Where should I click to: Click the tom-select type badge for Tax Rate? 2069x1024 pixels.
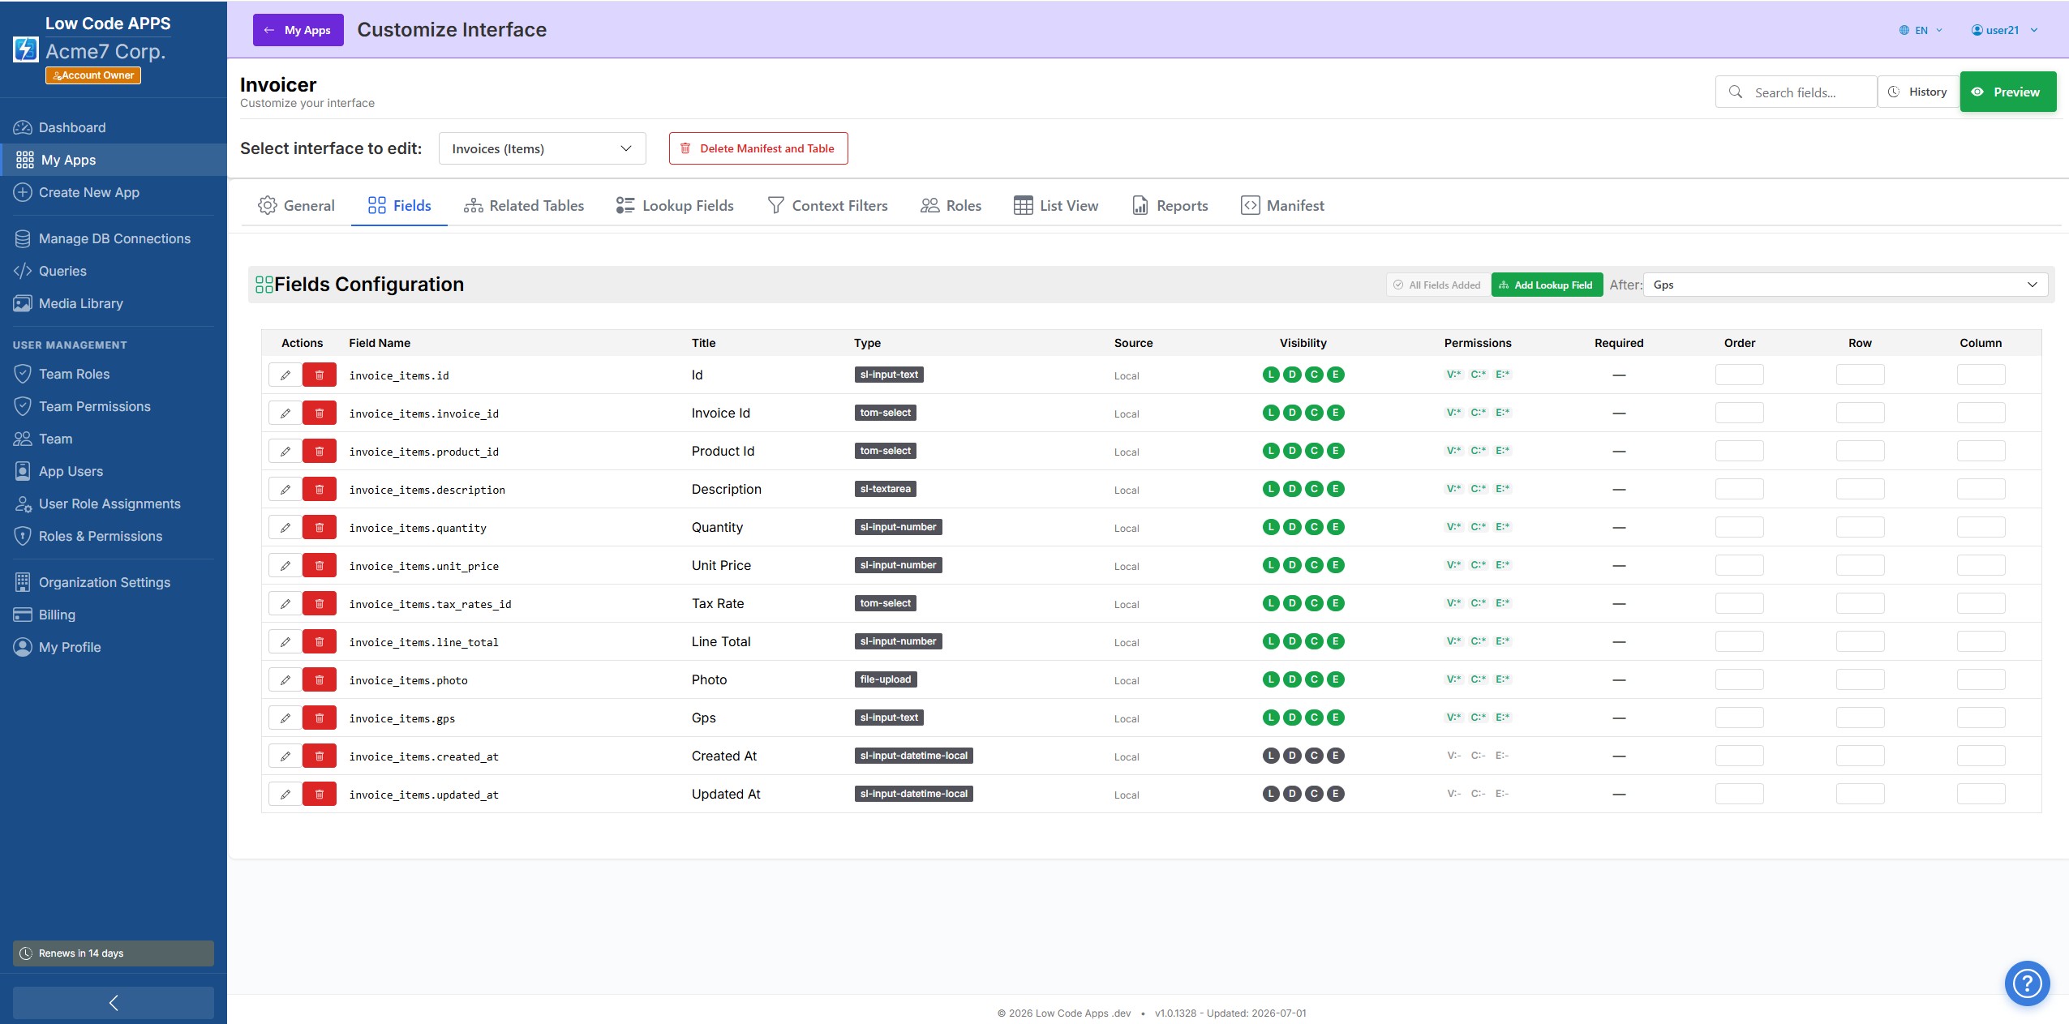(885, 603)
